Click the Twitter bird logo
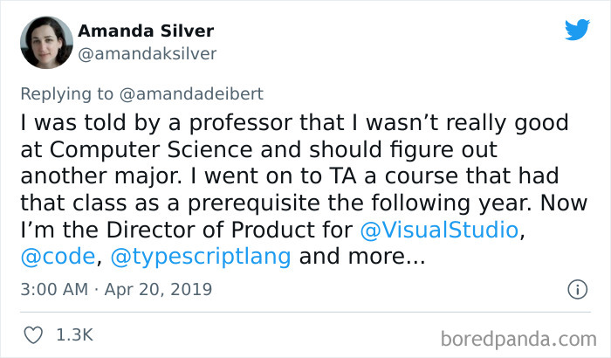The image size is (611, 358). point(577,30)
